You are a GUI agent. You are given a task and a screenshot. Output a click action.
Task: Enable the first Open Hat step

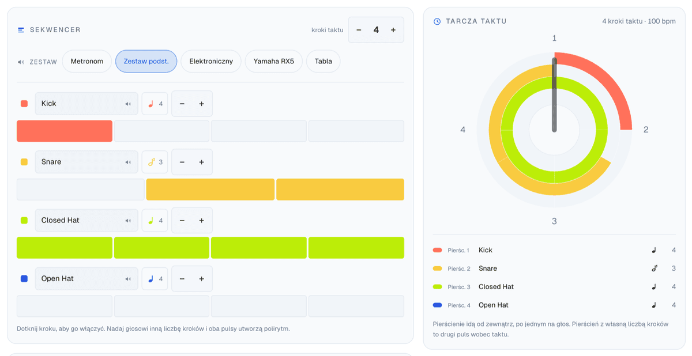pyautogui.click(x=65, y=306)
